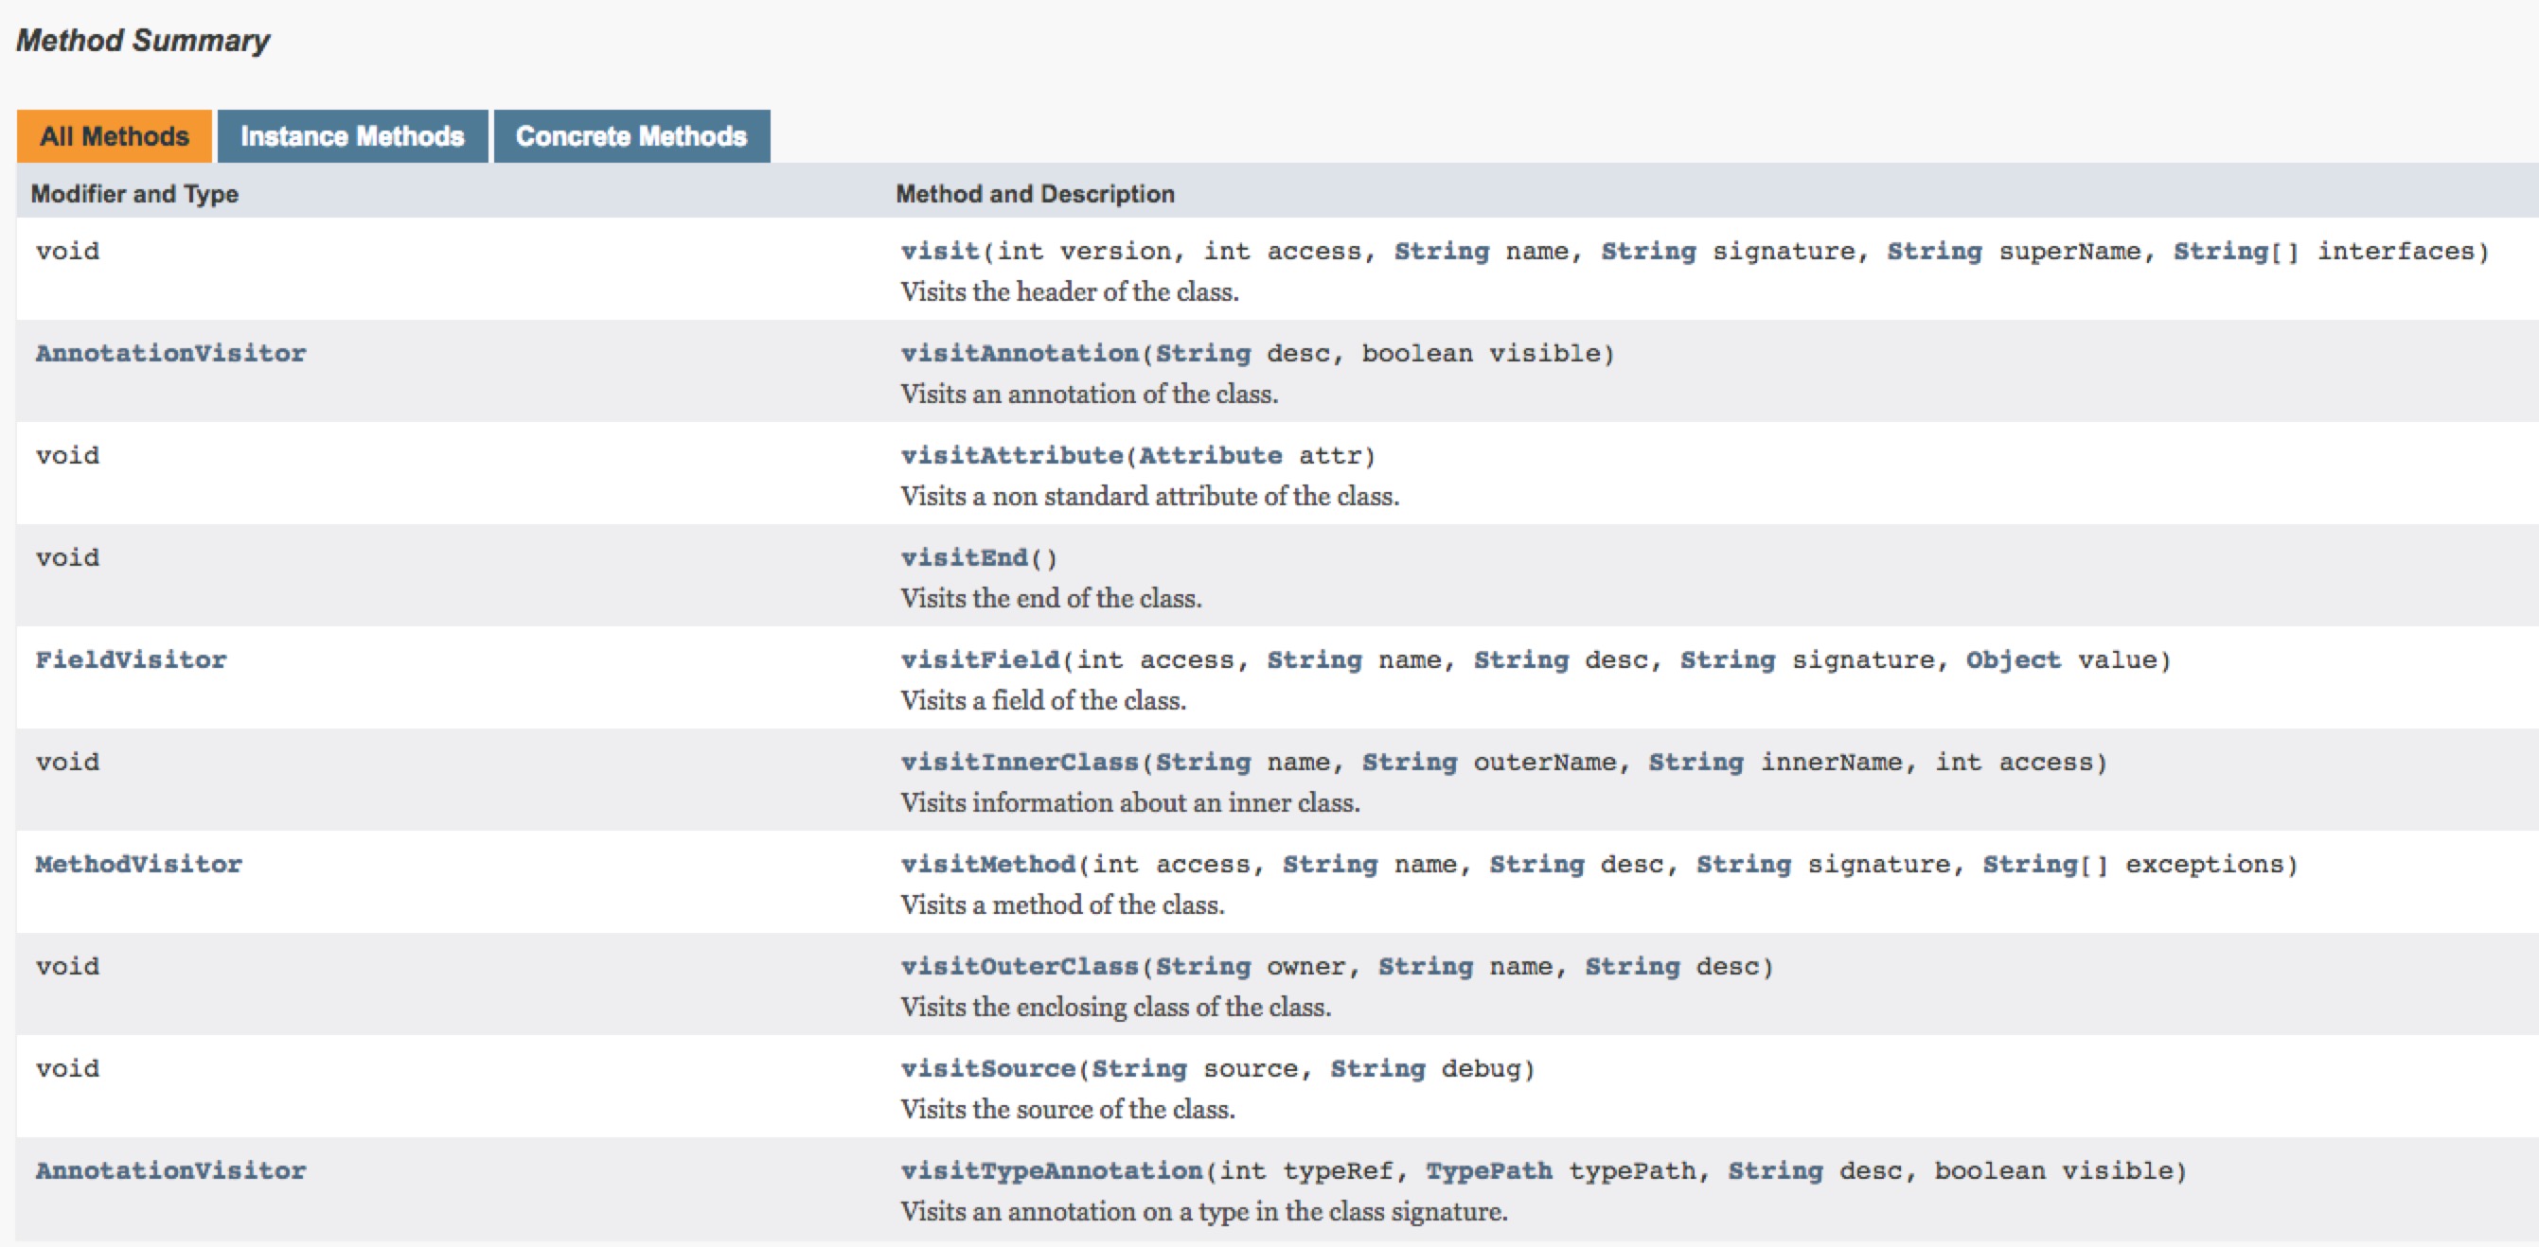Image resolution: width=2539 pixels, height=1247 pixels.
Task: Follow the visitMethod method link
Action: pyautogui.click(x=987, y=865)
